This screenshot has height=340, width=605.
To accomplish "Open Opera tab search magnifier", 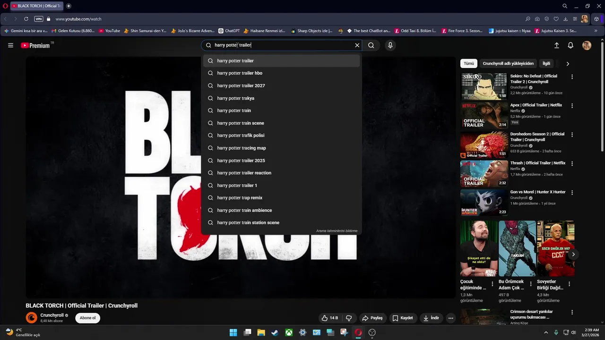I will pos(565,6).
